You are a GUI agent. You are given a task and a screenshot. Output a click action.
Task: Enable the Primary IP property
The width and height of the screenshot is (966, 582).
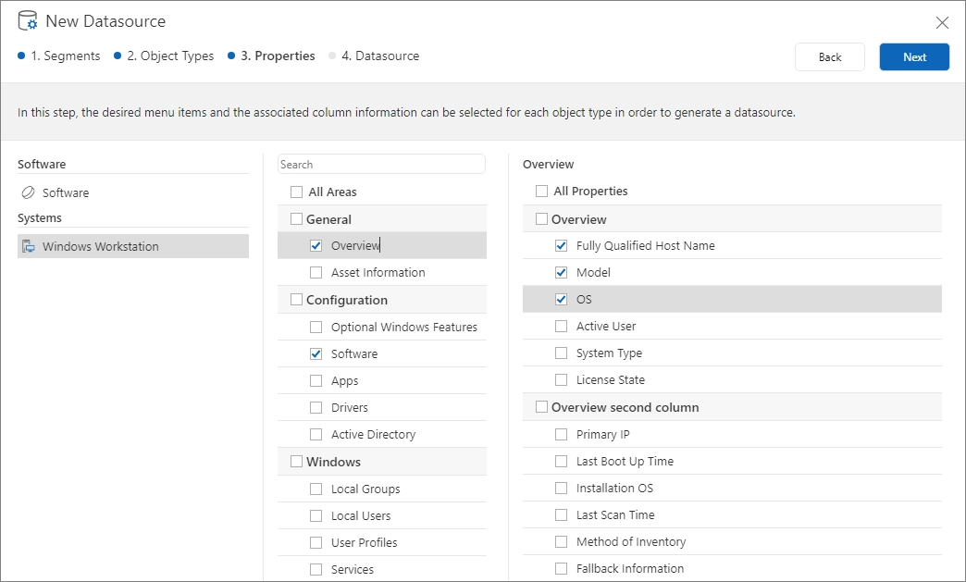tap(560, 434)
